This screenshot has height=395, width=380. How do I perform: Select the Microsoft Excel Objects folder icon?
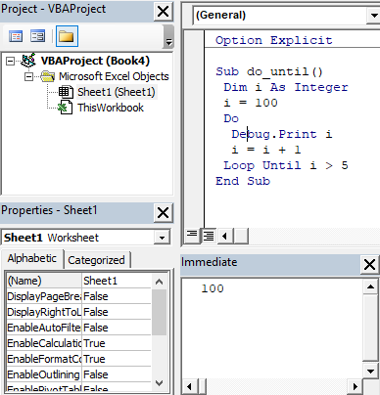pyautogui.click(x=48, y=76)
